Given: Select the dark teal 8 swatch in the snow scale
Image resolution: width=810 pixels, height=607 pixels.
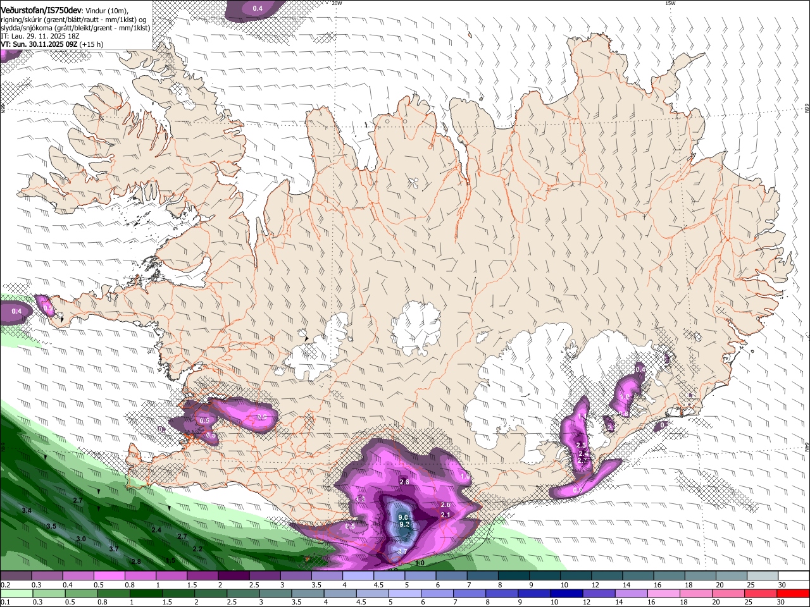Looking at the screenshot, I should tap(514, 576).
